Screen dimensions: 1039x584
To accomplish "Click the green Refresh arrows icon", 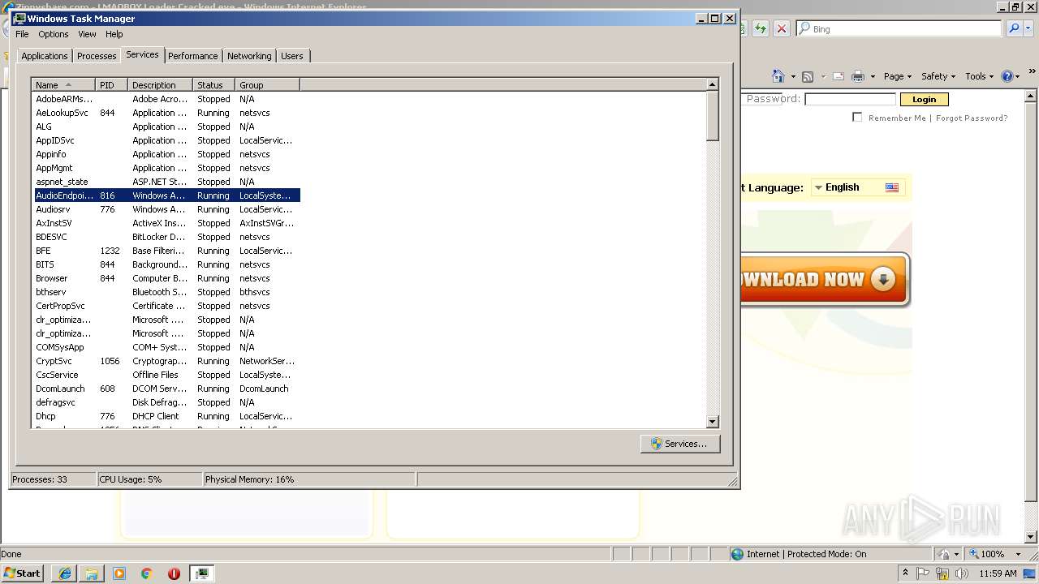I will click(761, 28).
